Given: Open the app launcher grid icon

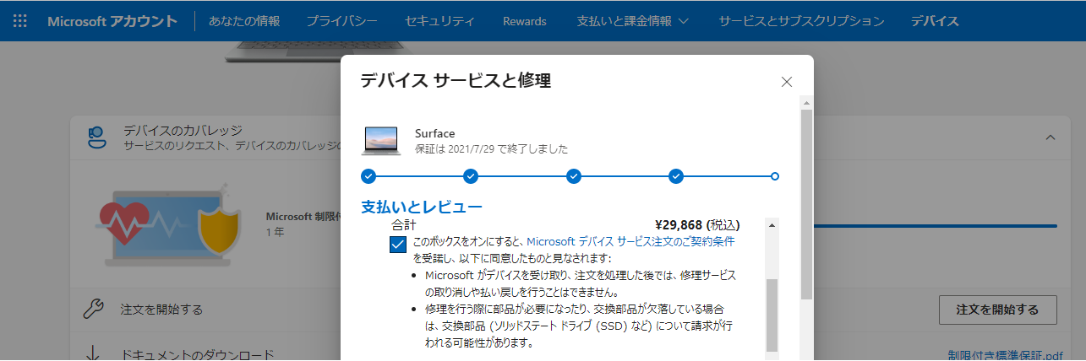Looking at the screenshot, I should 20,20.
